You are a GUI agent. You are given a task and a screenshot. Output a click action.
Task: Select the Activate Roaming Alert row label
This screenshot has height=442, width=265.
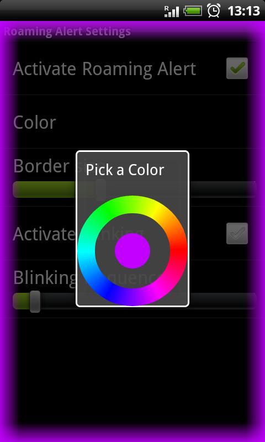click(104, 69)
